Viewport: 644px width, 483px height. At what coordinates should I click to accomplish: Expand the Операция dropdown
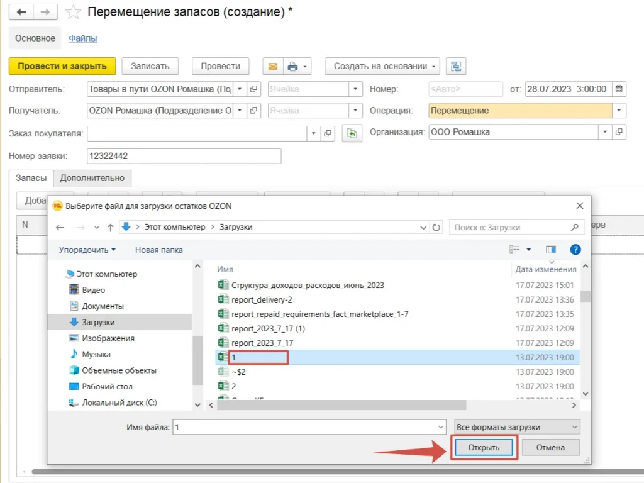click(619, 111)
